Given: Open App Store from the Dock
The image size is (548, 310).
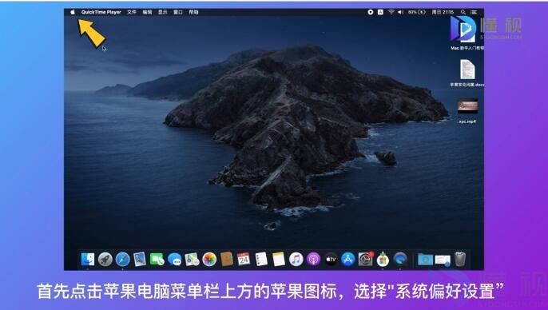Looking at the screenshot, I should click(348, 260).
